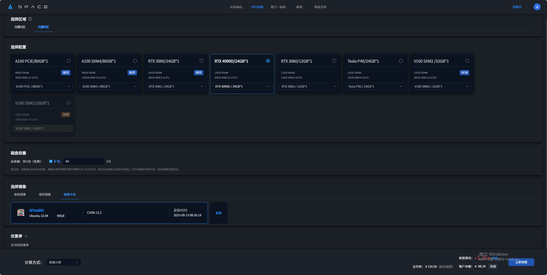
Task: Click the 无可用优惠券 text
Action: (x=20, y=245)
